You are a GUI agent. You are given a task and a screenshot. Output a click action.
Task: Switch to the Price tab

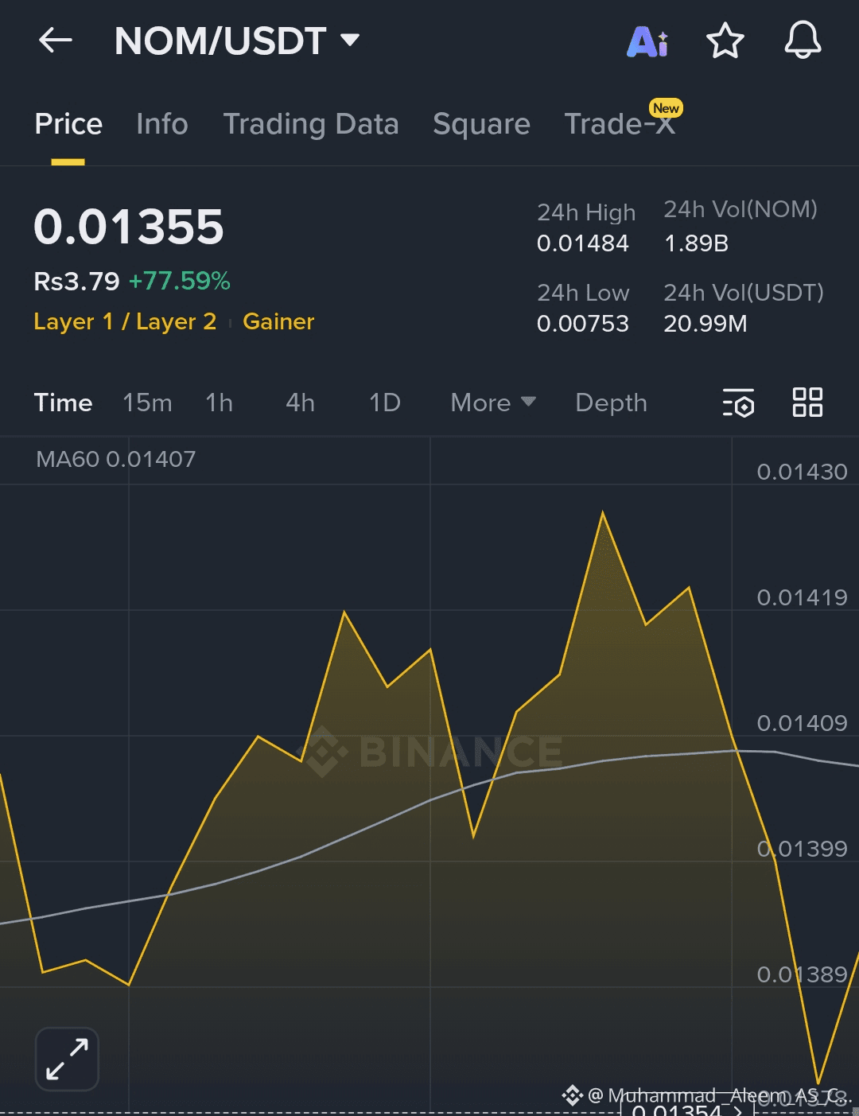tap(68, 124)
